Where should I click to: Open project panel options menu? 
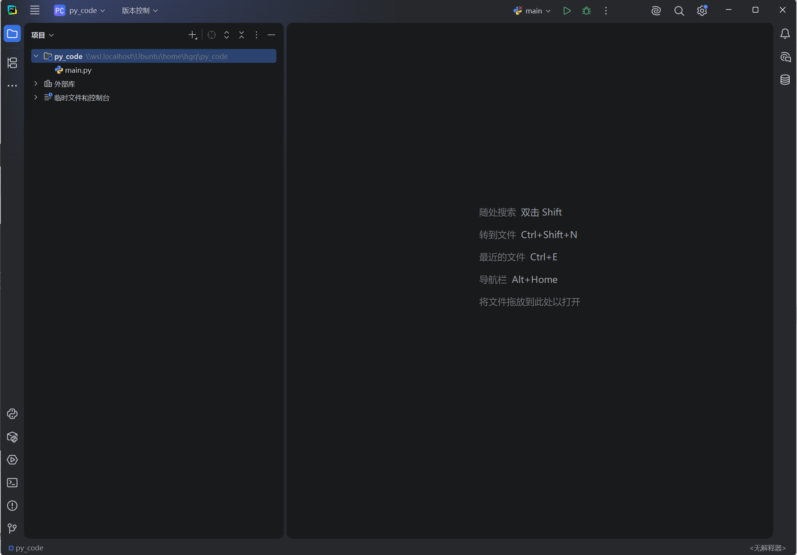tap(256, 35)
